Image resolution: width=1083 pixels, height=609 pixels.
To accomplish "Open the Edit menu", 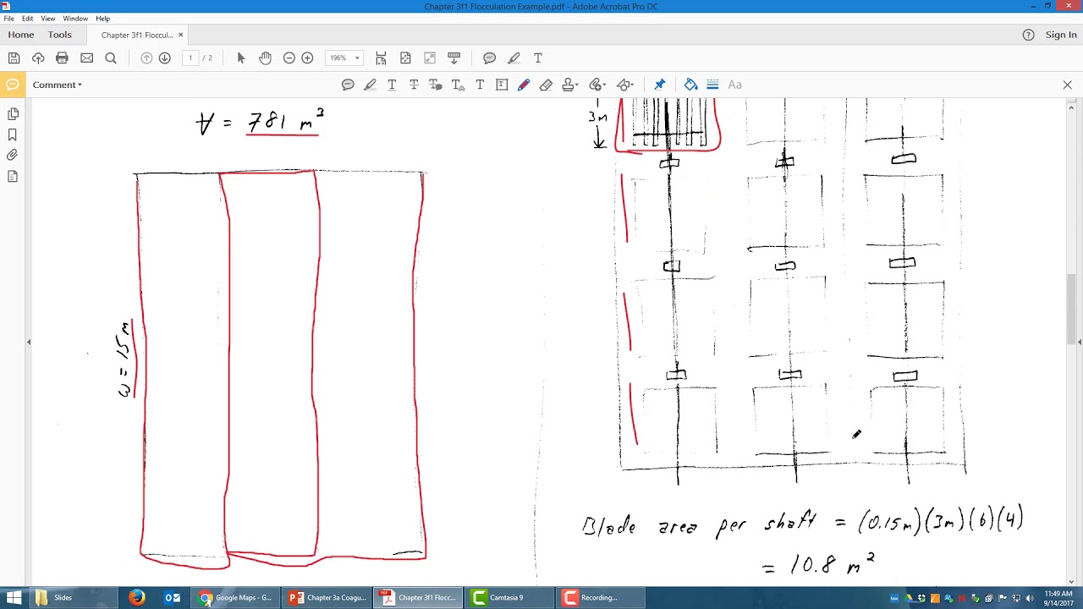I will (x=28, y=19).
